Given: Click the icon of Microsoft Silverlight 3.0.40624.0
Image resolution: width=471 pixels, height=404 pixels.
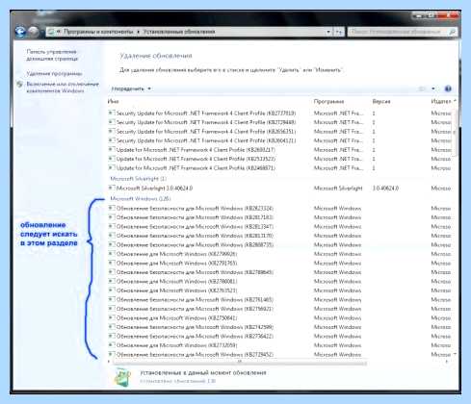Looking at the screenshot, I should [111, 188].
